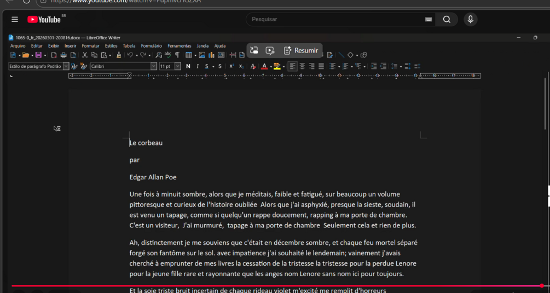Click the Decrease indent icon
550x293 pixels.
click(x=384, y=66)
